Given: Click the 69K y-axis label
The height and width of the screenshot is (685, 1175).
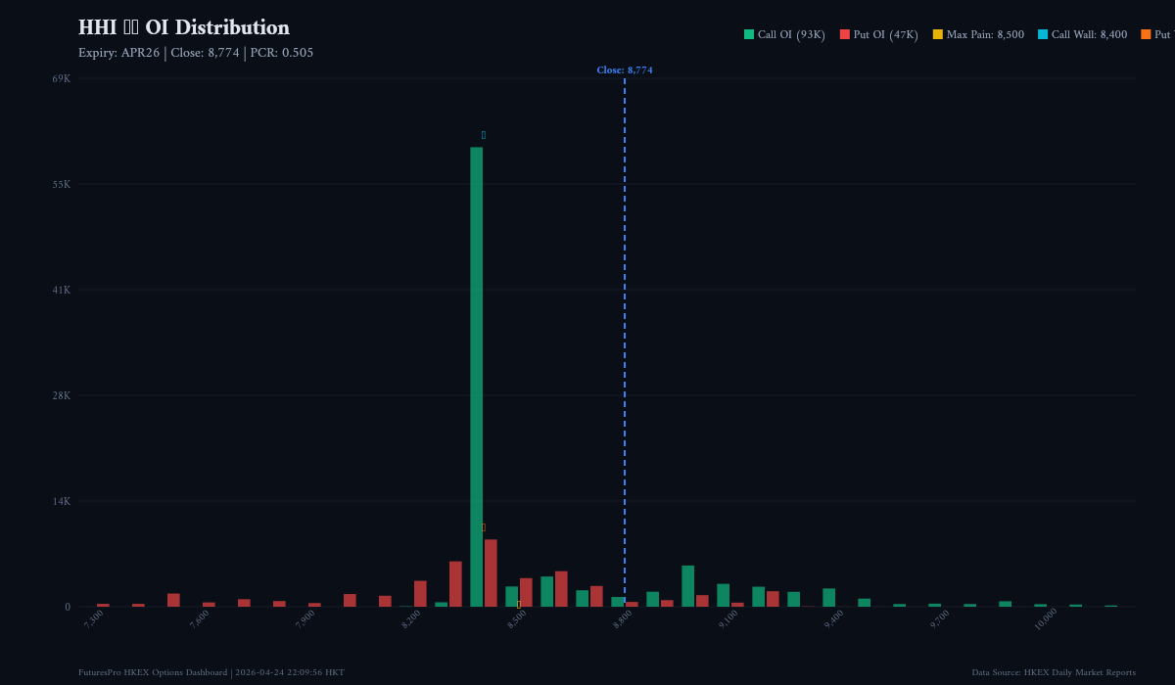Looking at the screenshot, I should 61,78.
